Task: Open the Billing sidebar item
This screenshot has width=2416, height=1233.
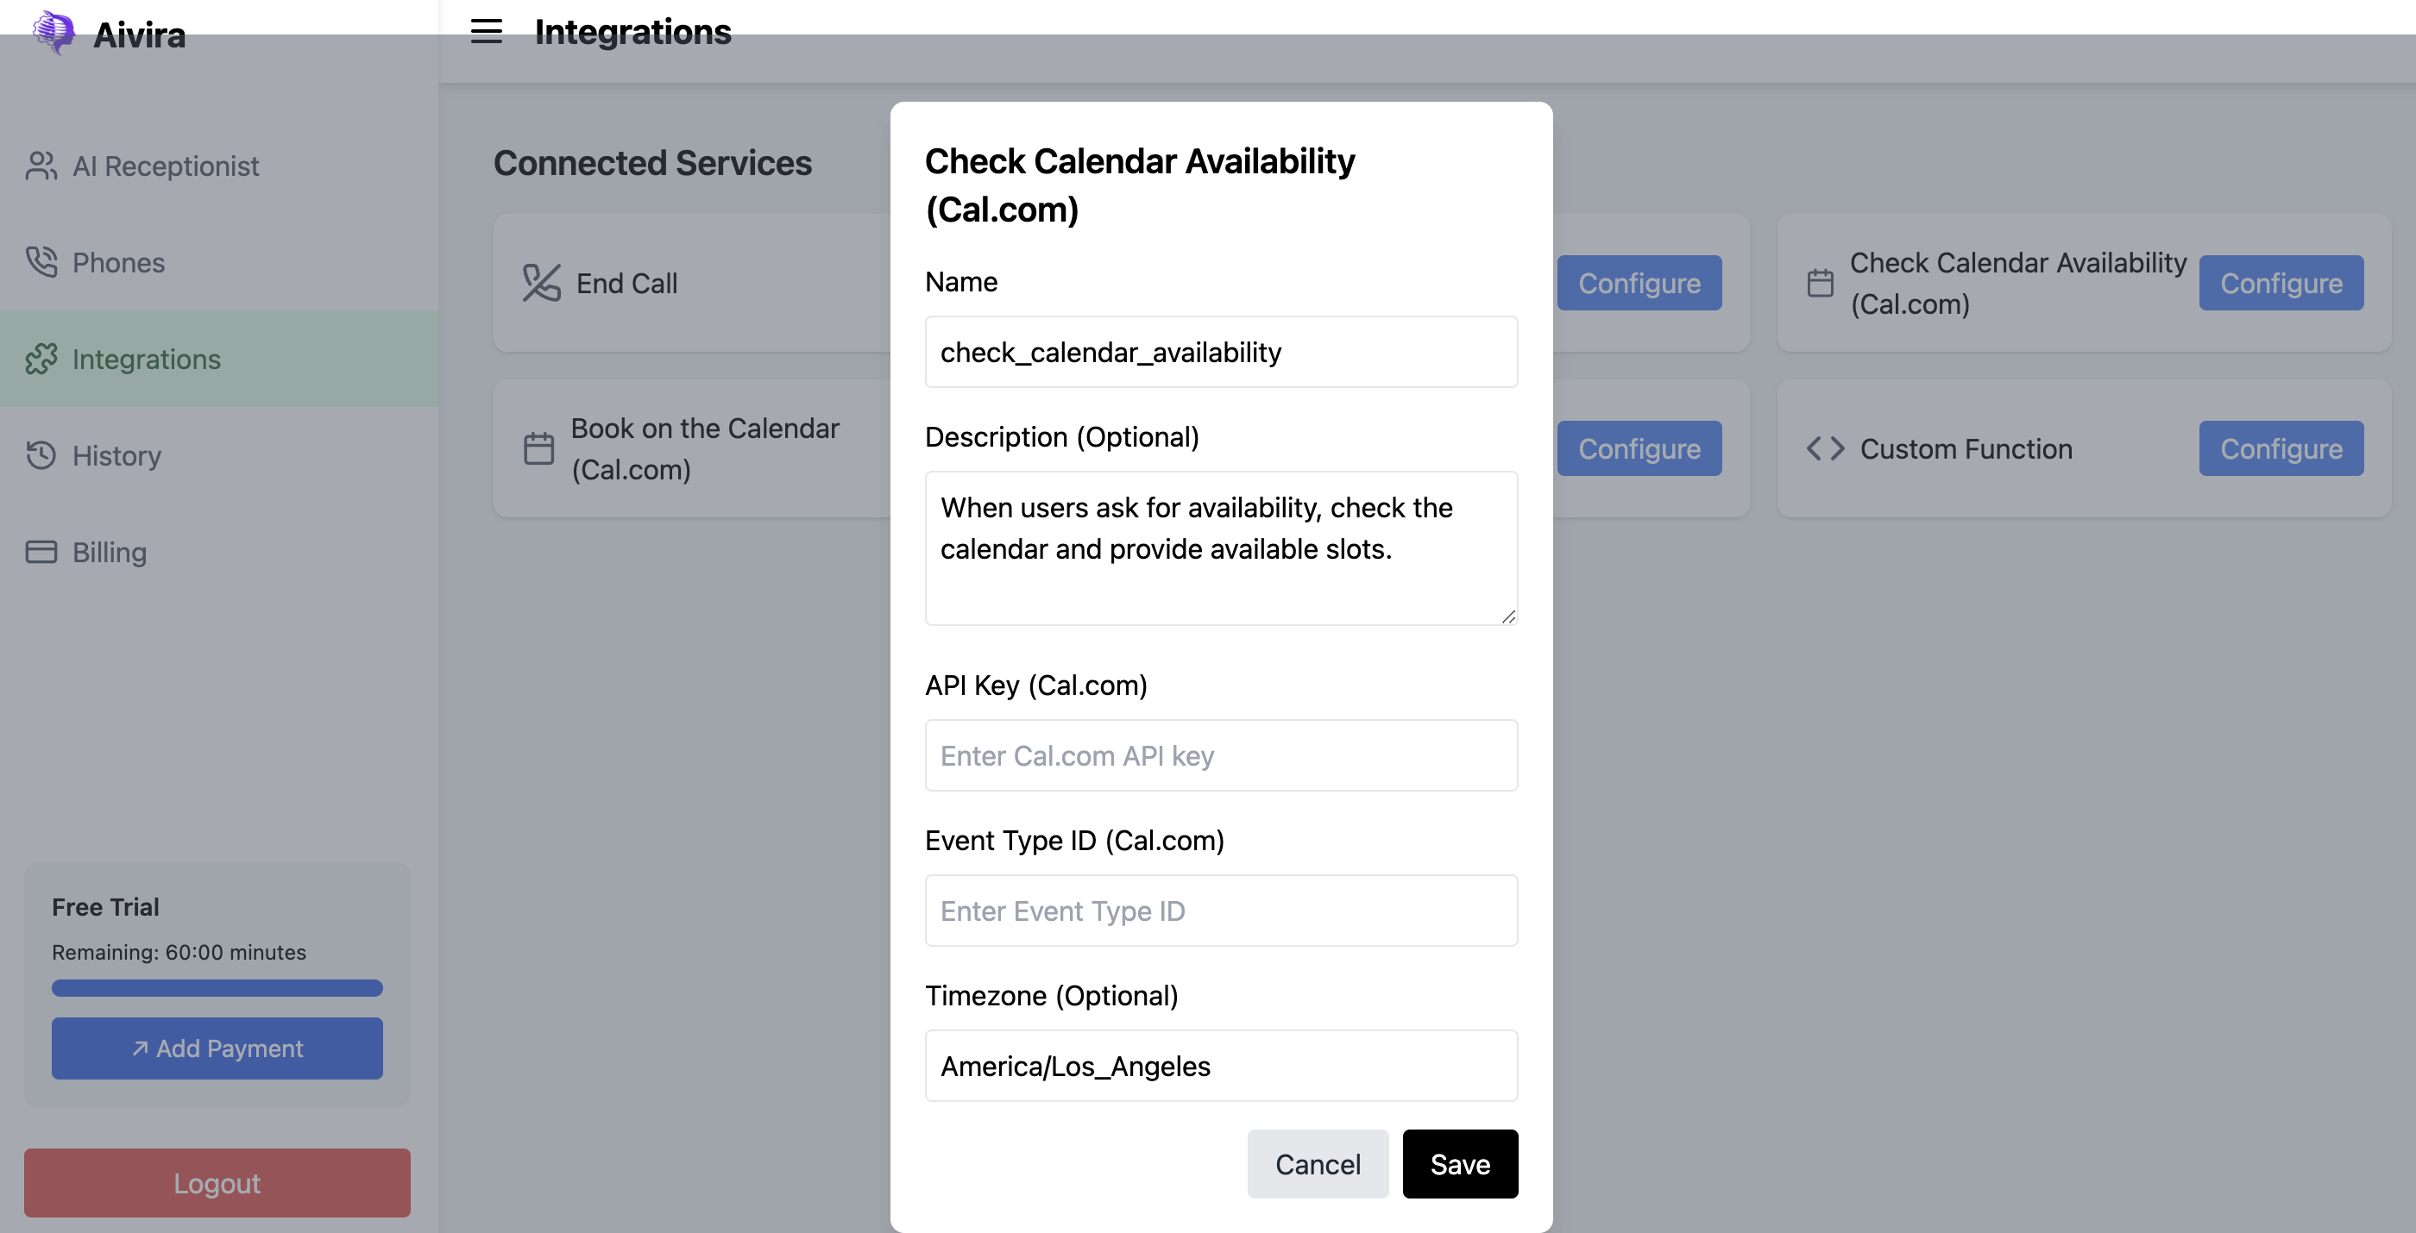Action: (109, 552)
